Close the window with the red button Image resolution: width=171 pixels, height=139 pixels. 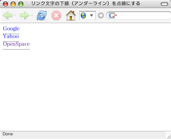5,4
